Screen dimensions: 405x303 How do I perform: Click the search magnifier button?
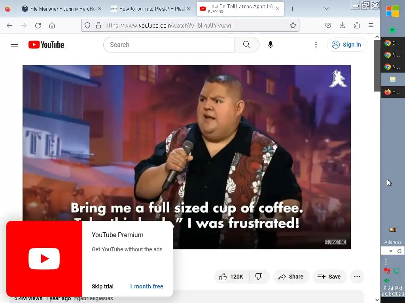coord(247,45)
